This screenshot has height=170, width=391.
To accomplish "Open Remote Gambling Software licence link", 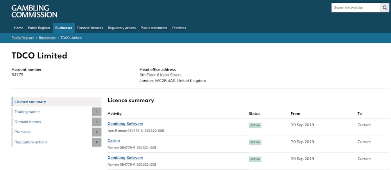I will point(126,158).
